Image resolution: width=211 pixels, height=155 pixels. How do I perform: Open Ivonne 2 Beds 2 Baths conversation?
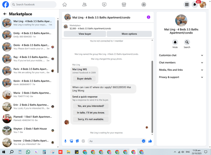(28, 142)
